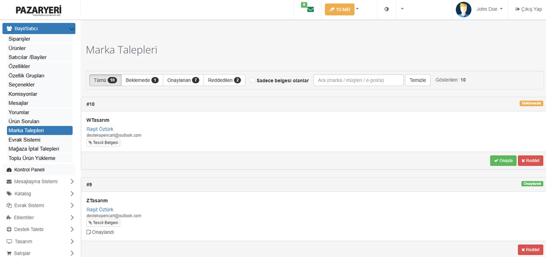Click the Tasarım monitor icon
This screenshot has height=257, width=546.
(9, 242)
